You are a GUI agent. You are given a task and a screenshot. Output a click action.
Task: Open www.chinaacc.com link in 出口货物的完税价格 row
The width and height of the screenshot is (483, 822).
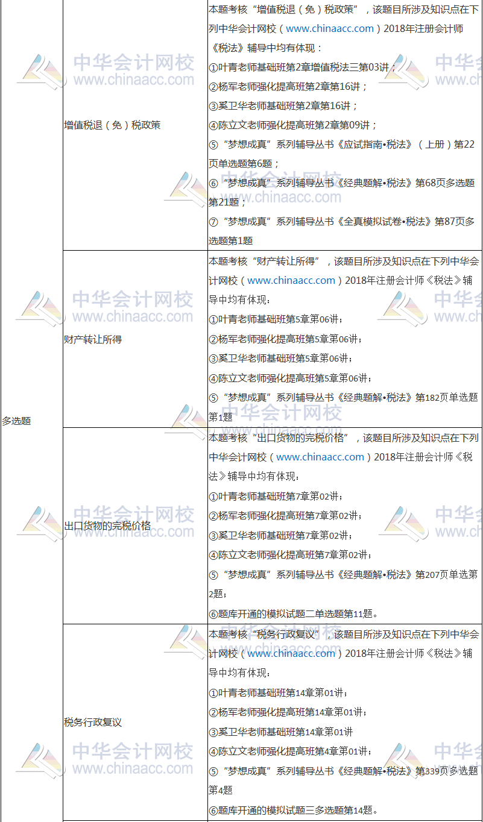pos(320,457)
